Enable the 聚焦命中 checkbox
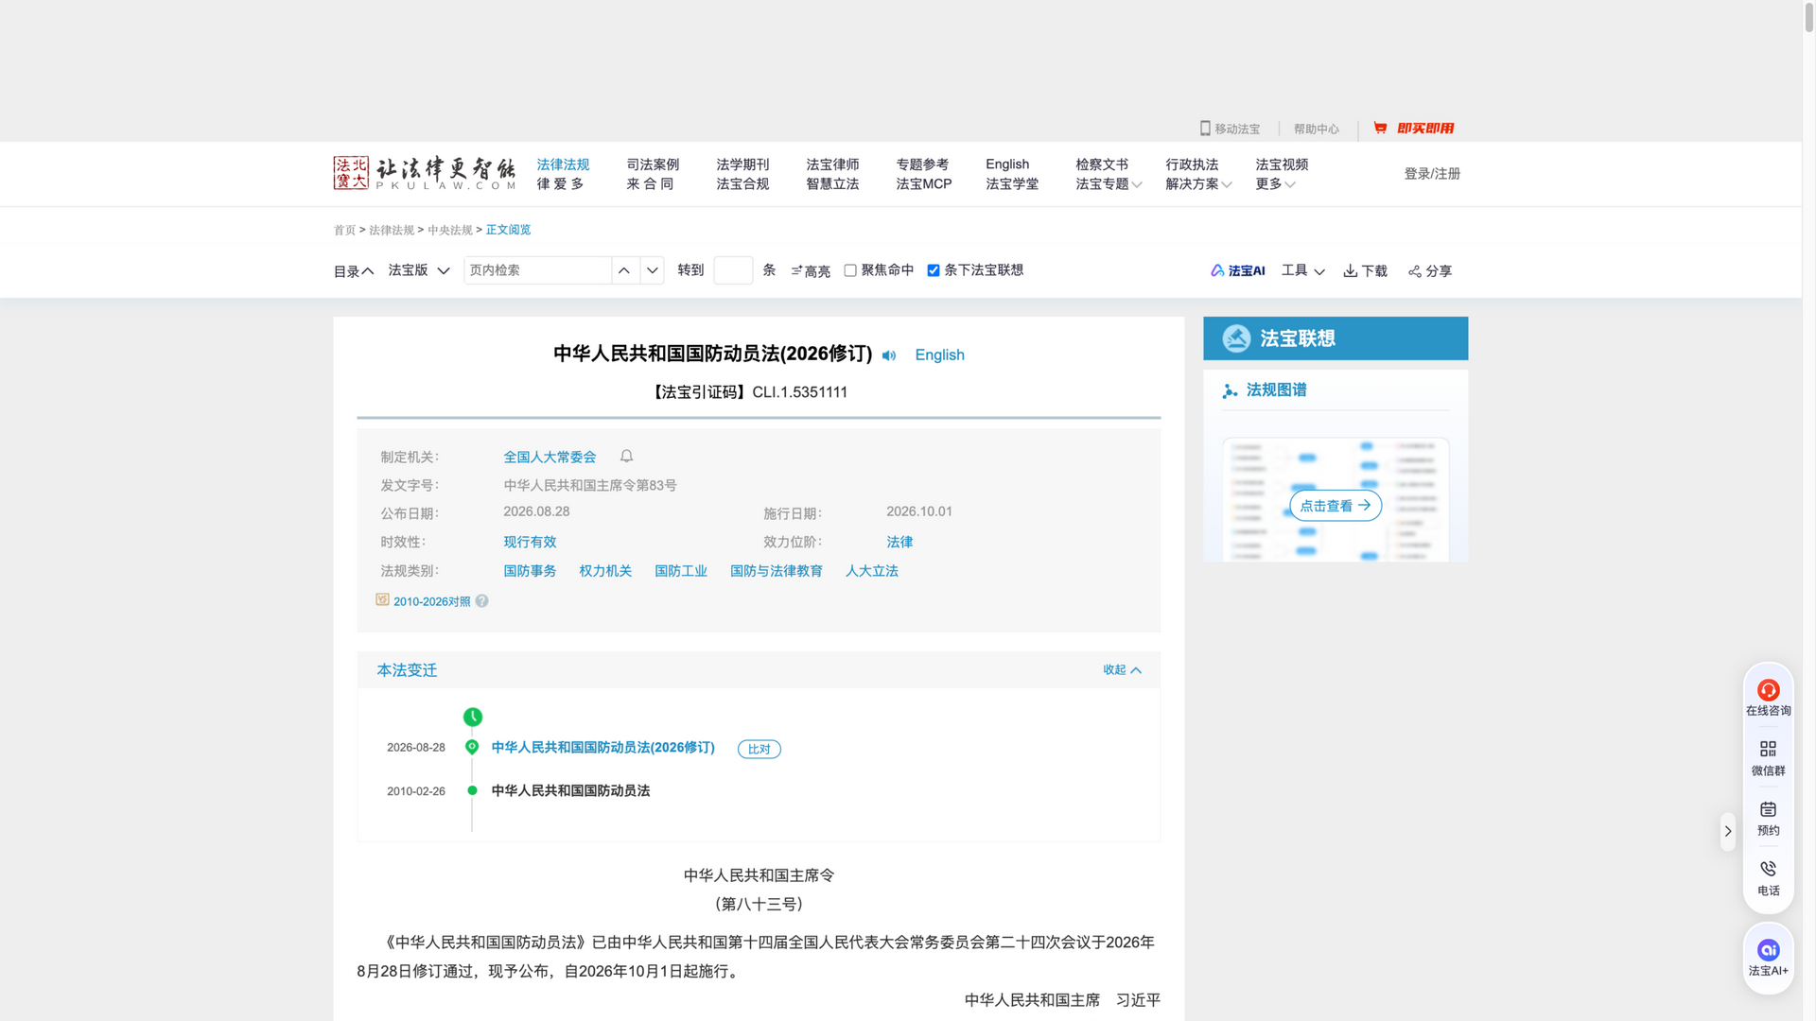The width and height of the screenshot is (1816, 1021). [x=850, y=270]
